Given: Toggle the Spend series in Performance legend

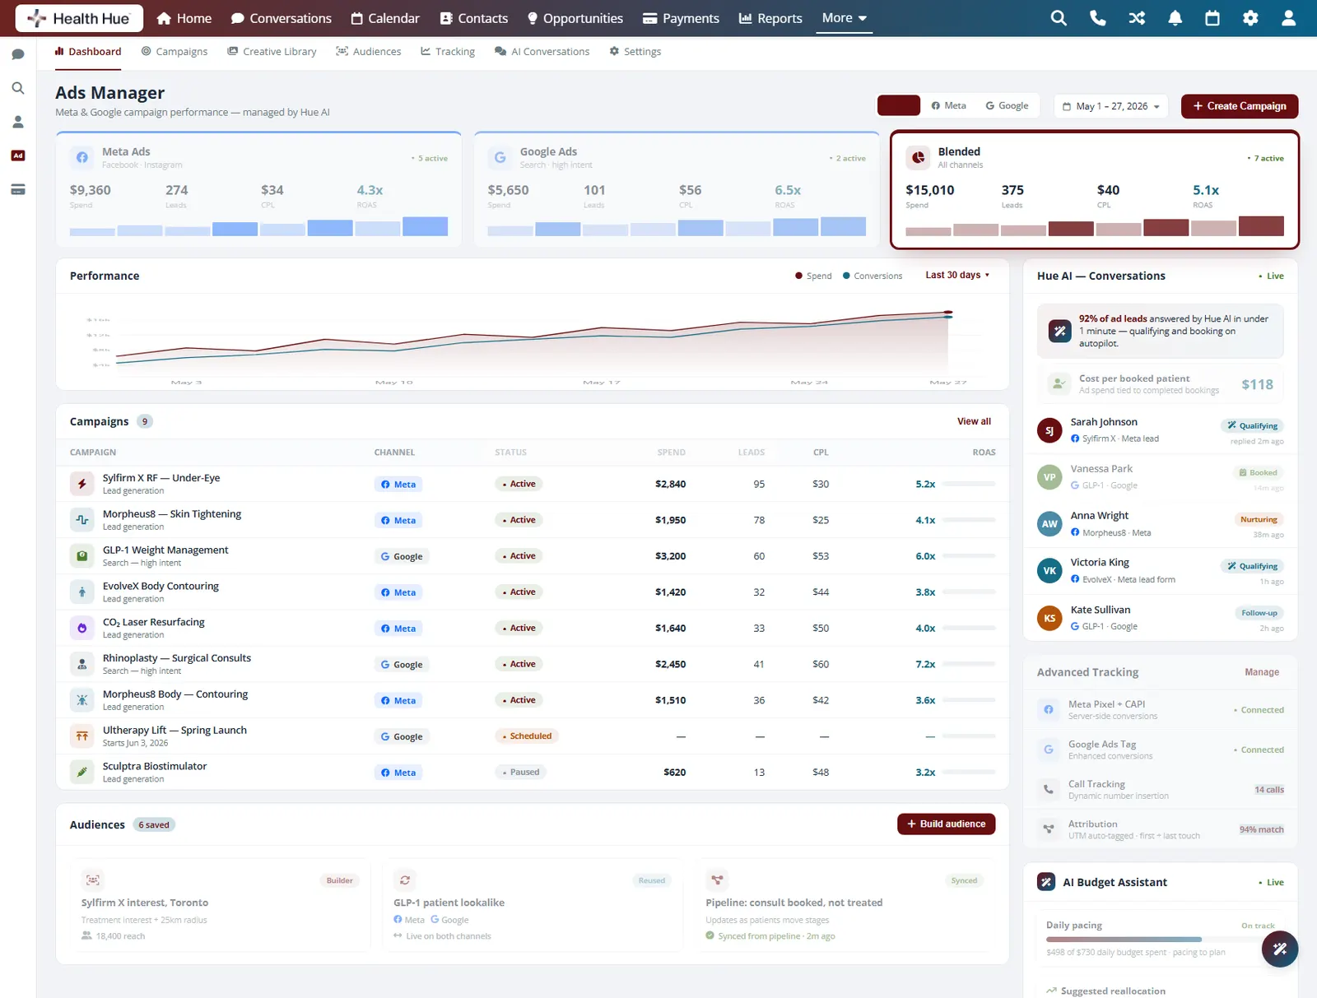Looking at the screenshot, I should pyautogui.click(x=813, y=276).
